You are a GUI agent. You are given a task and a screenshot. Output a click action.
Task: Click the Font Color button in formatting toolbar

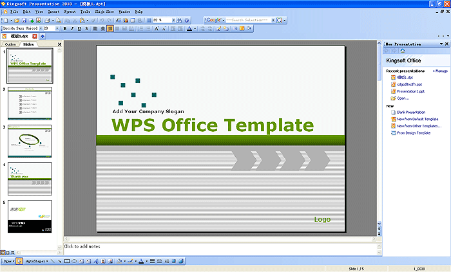189,29
